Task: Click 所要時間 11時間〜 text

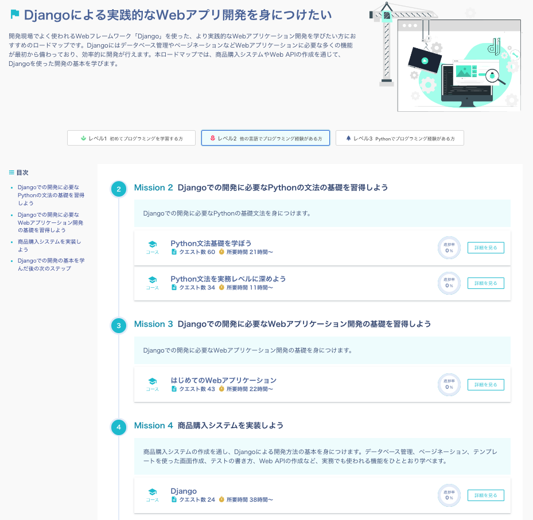Action: [250, 287]
